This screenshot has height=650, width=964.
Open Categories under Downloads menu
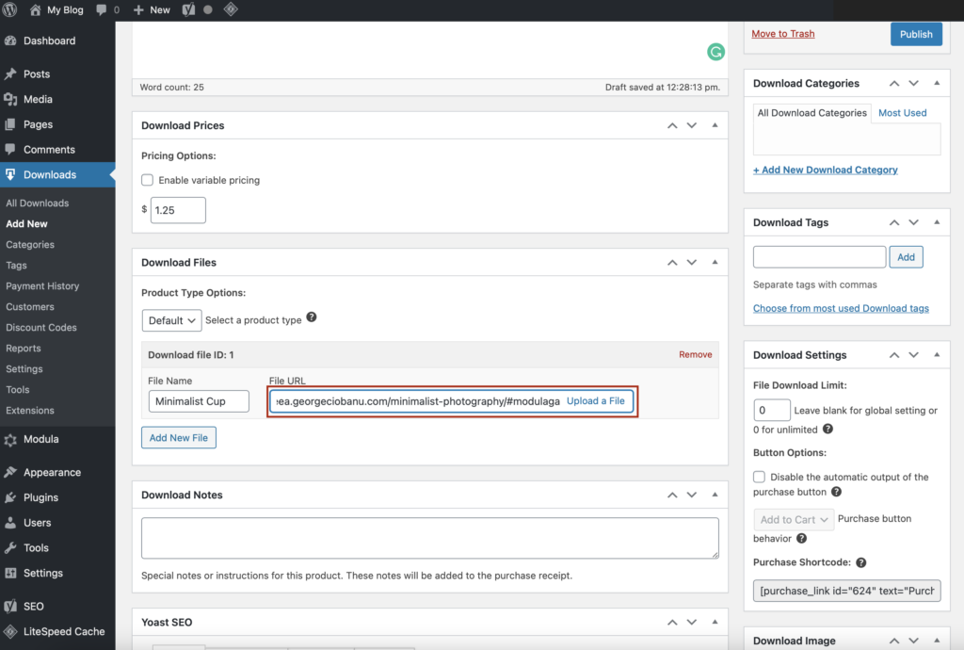pyautogui.click(x=30, y=245)
